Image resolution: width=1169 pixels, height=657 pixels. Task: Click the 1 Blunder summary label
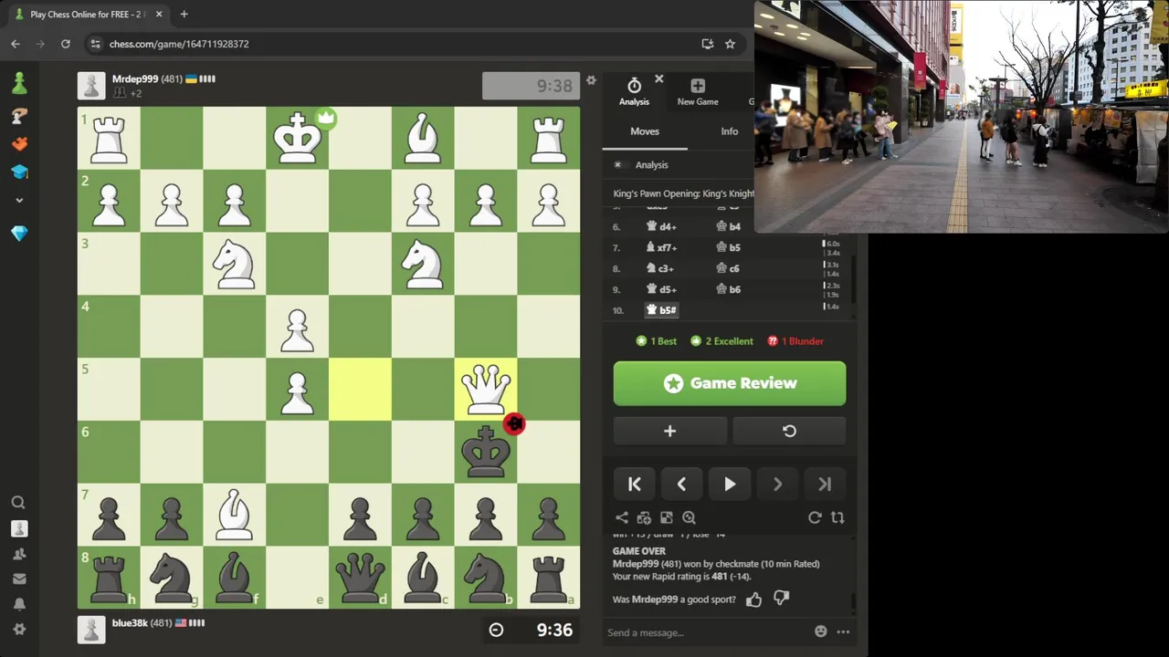pos(795,341)
